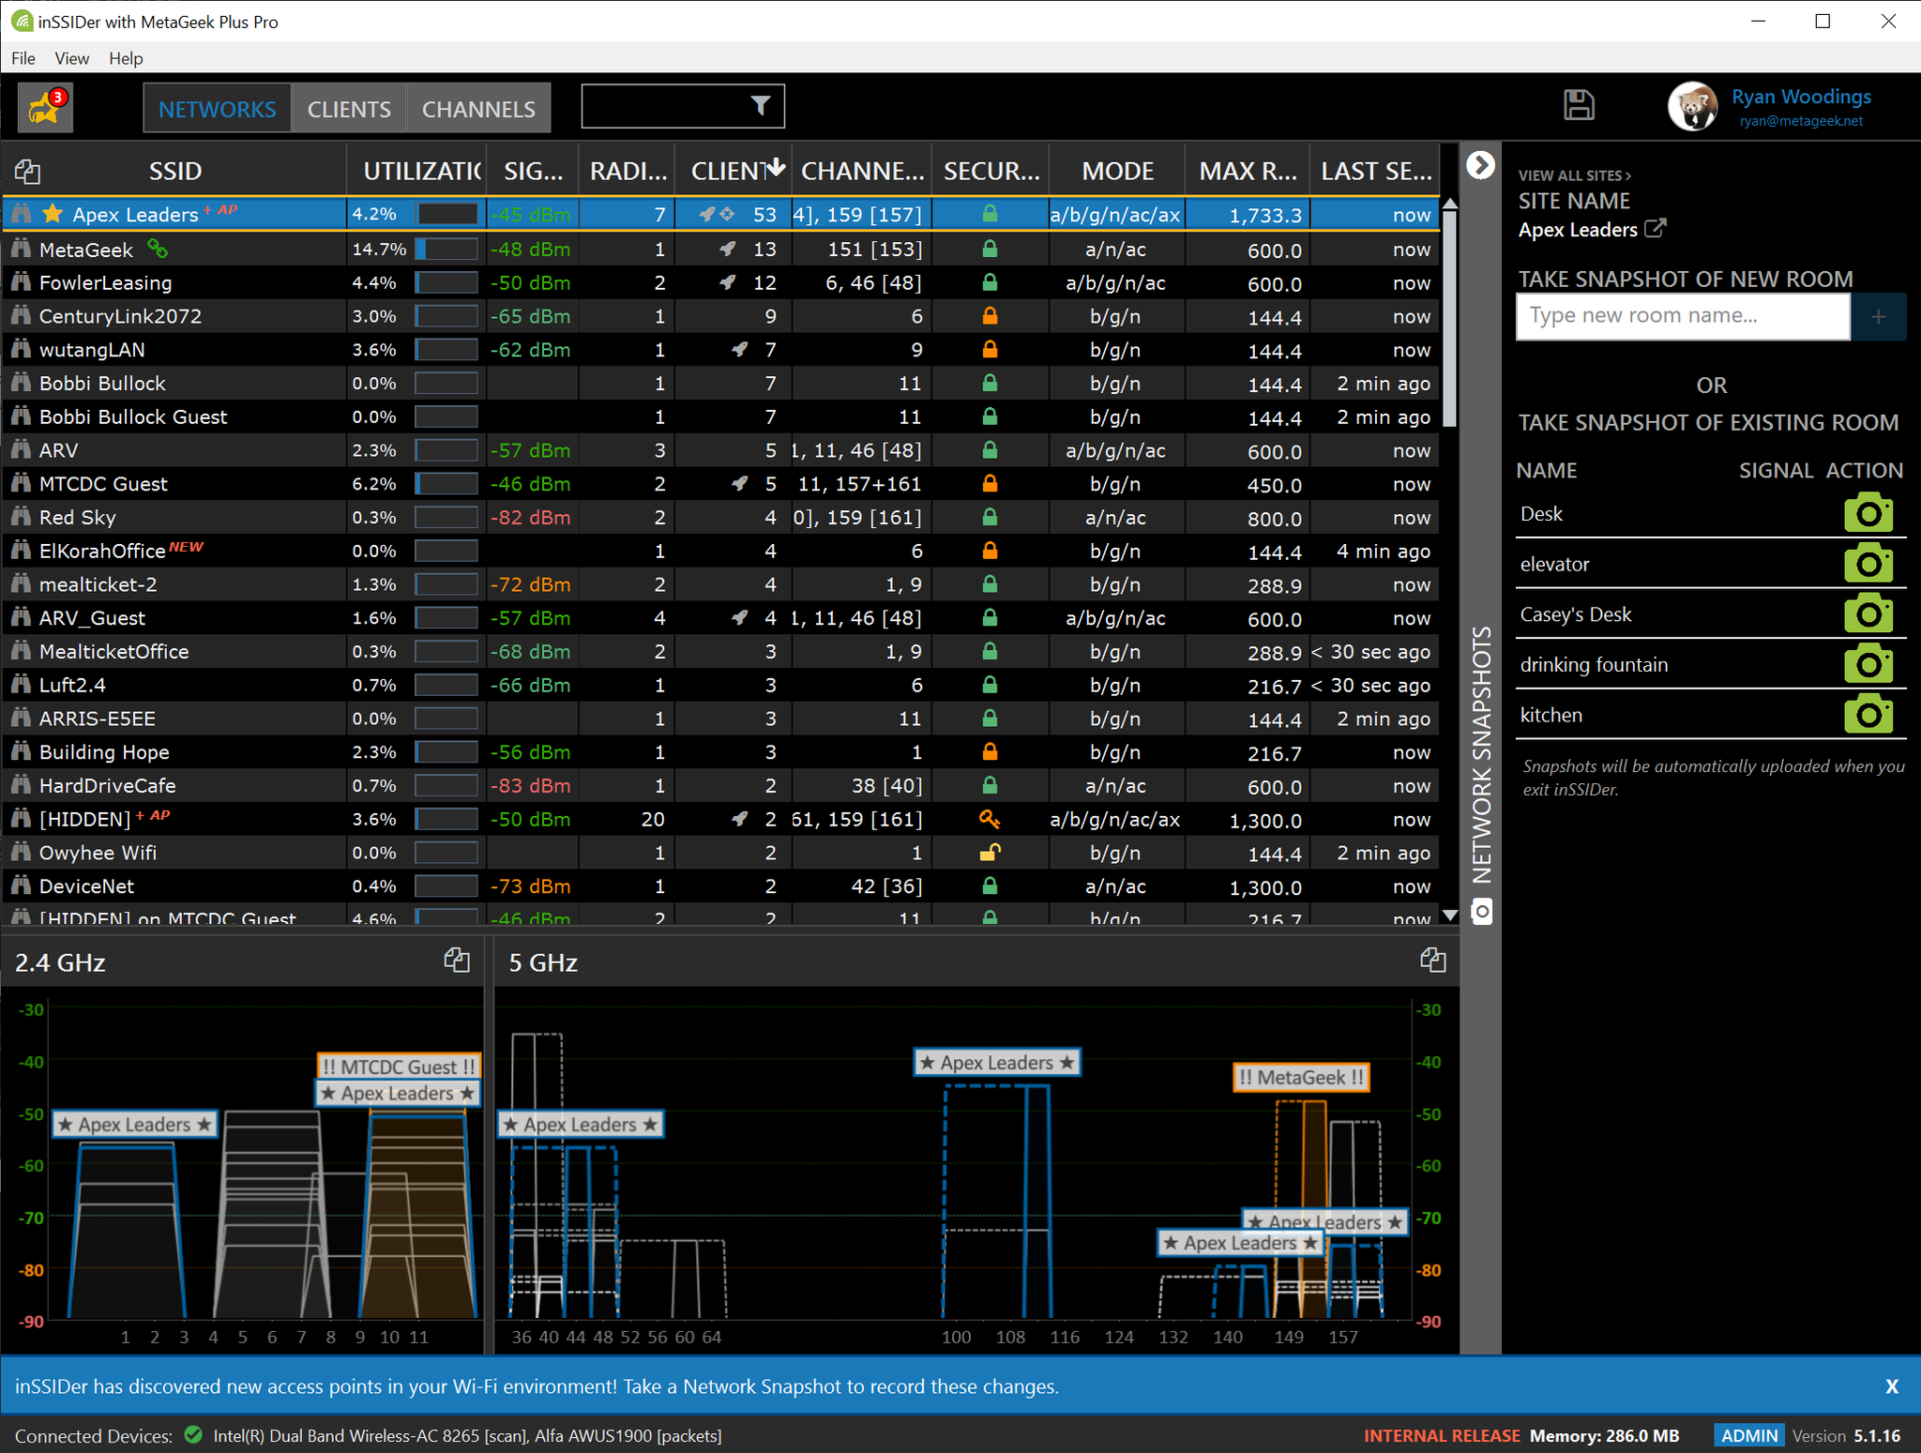Sort by the SECURITY column header

991,171
